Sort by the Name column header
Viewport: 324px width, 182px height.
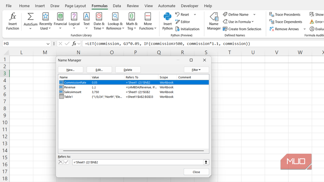coord(74,77)
